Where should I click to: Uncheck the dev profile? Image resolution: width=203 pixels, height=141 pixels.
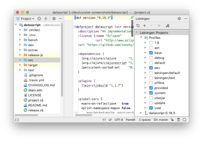coord(151,68)
